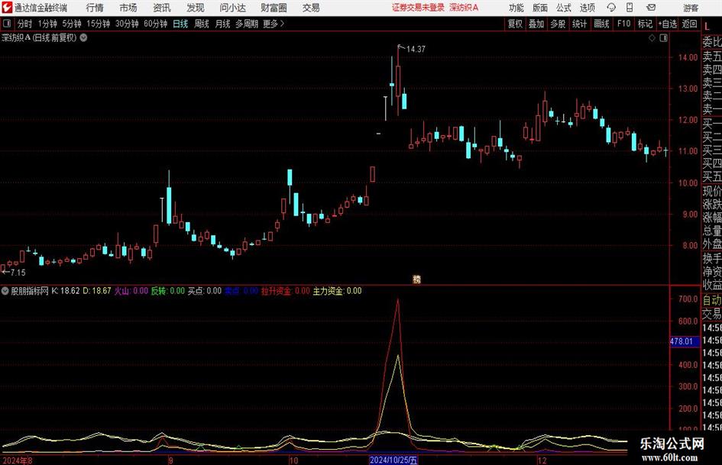Add stock with +自选 button
Screen dimensions: 722x465
(667, 24)
